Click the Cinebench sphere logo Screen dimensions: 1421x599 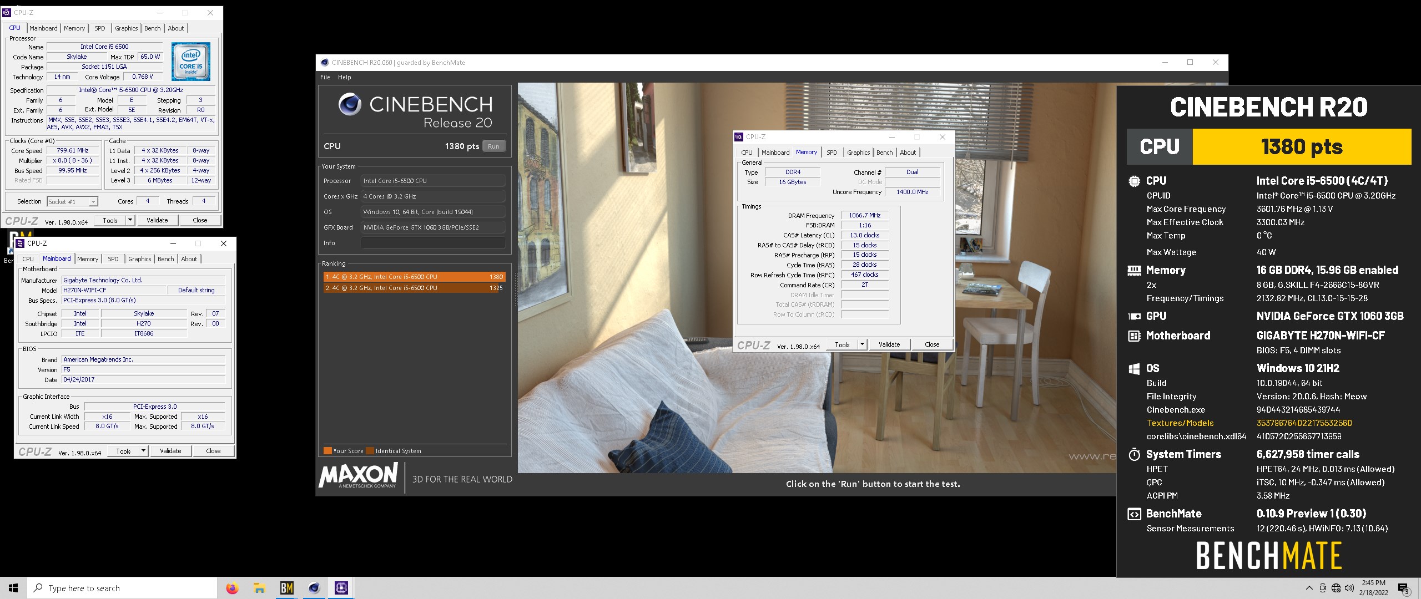[350, 104]
